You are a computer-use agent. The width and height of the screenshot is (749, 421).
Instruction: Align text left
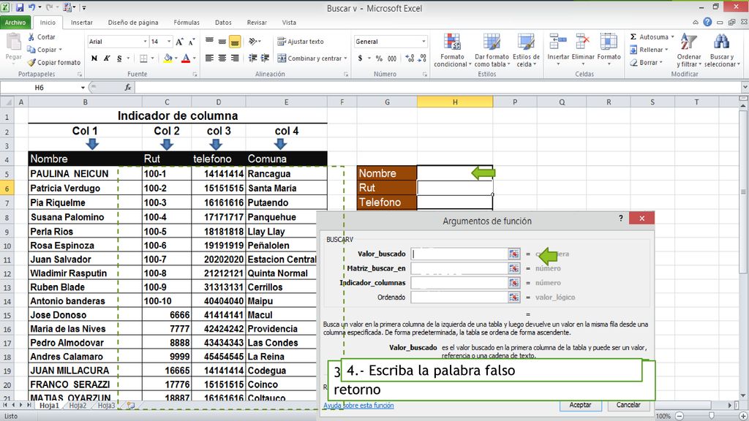click(209, 58)
